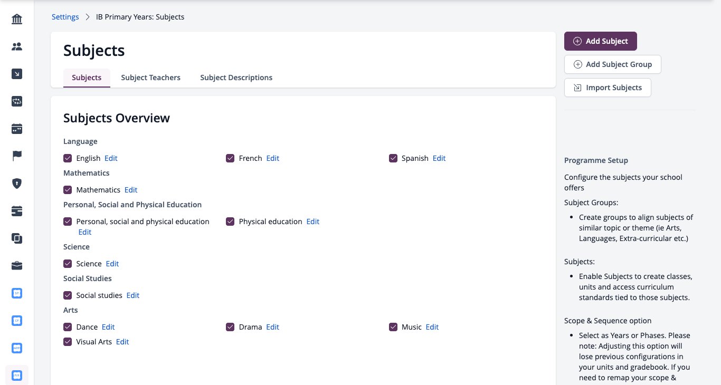The height and width of the screenshot is (385, 721).
Task: Click the 'Personal, Social and Physical Education' group heading
Action: tap(132, 205)
